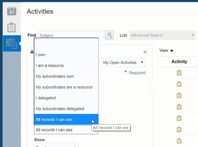Select "My subordinates own" option
The height and width of the screenshot is (147, 198).
[x=55, y=76]
